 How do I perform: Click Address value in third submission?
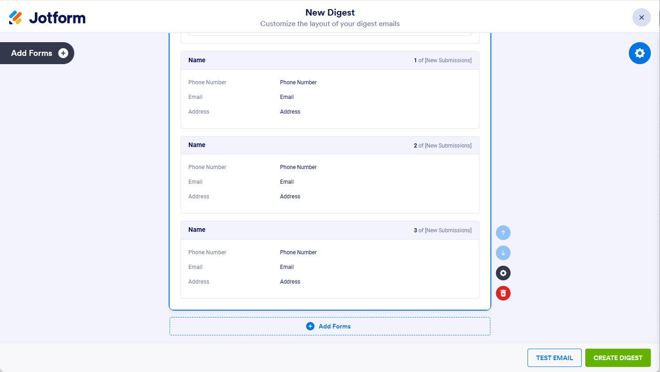(x=290, y=282)
